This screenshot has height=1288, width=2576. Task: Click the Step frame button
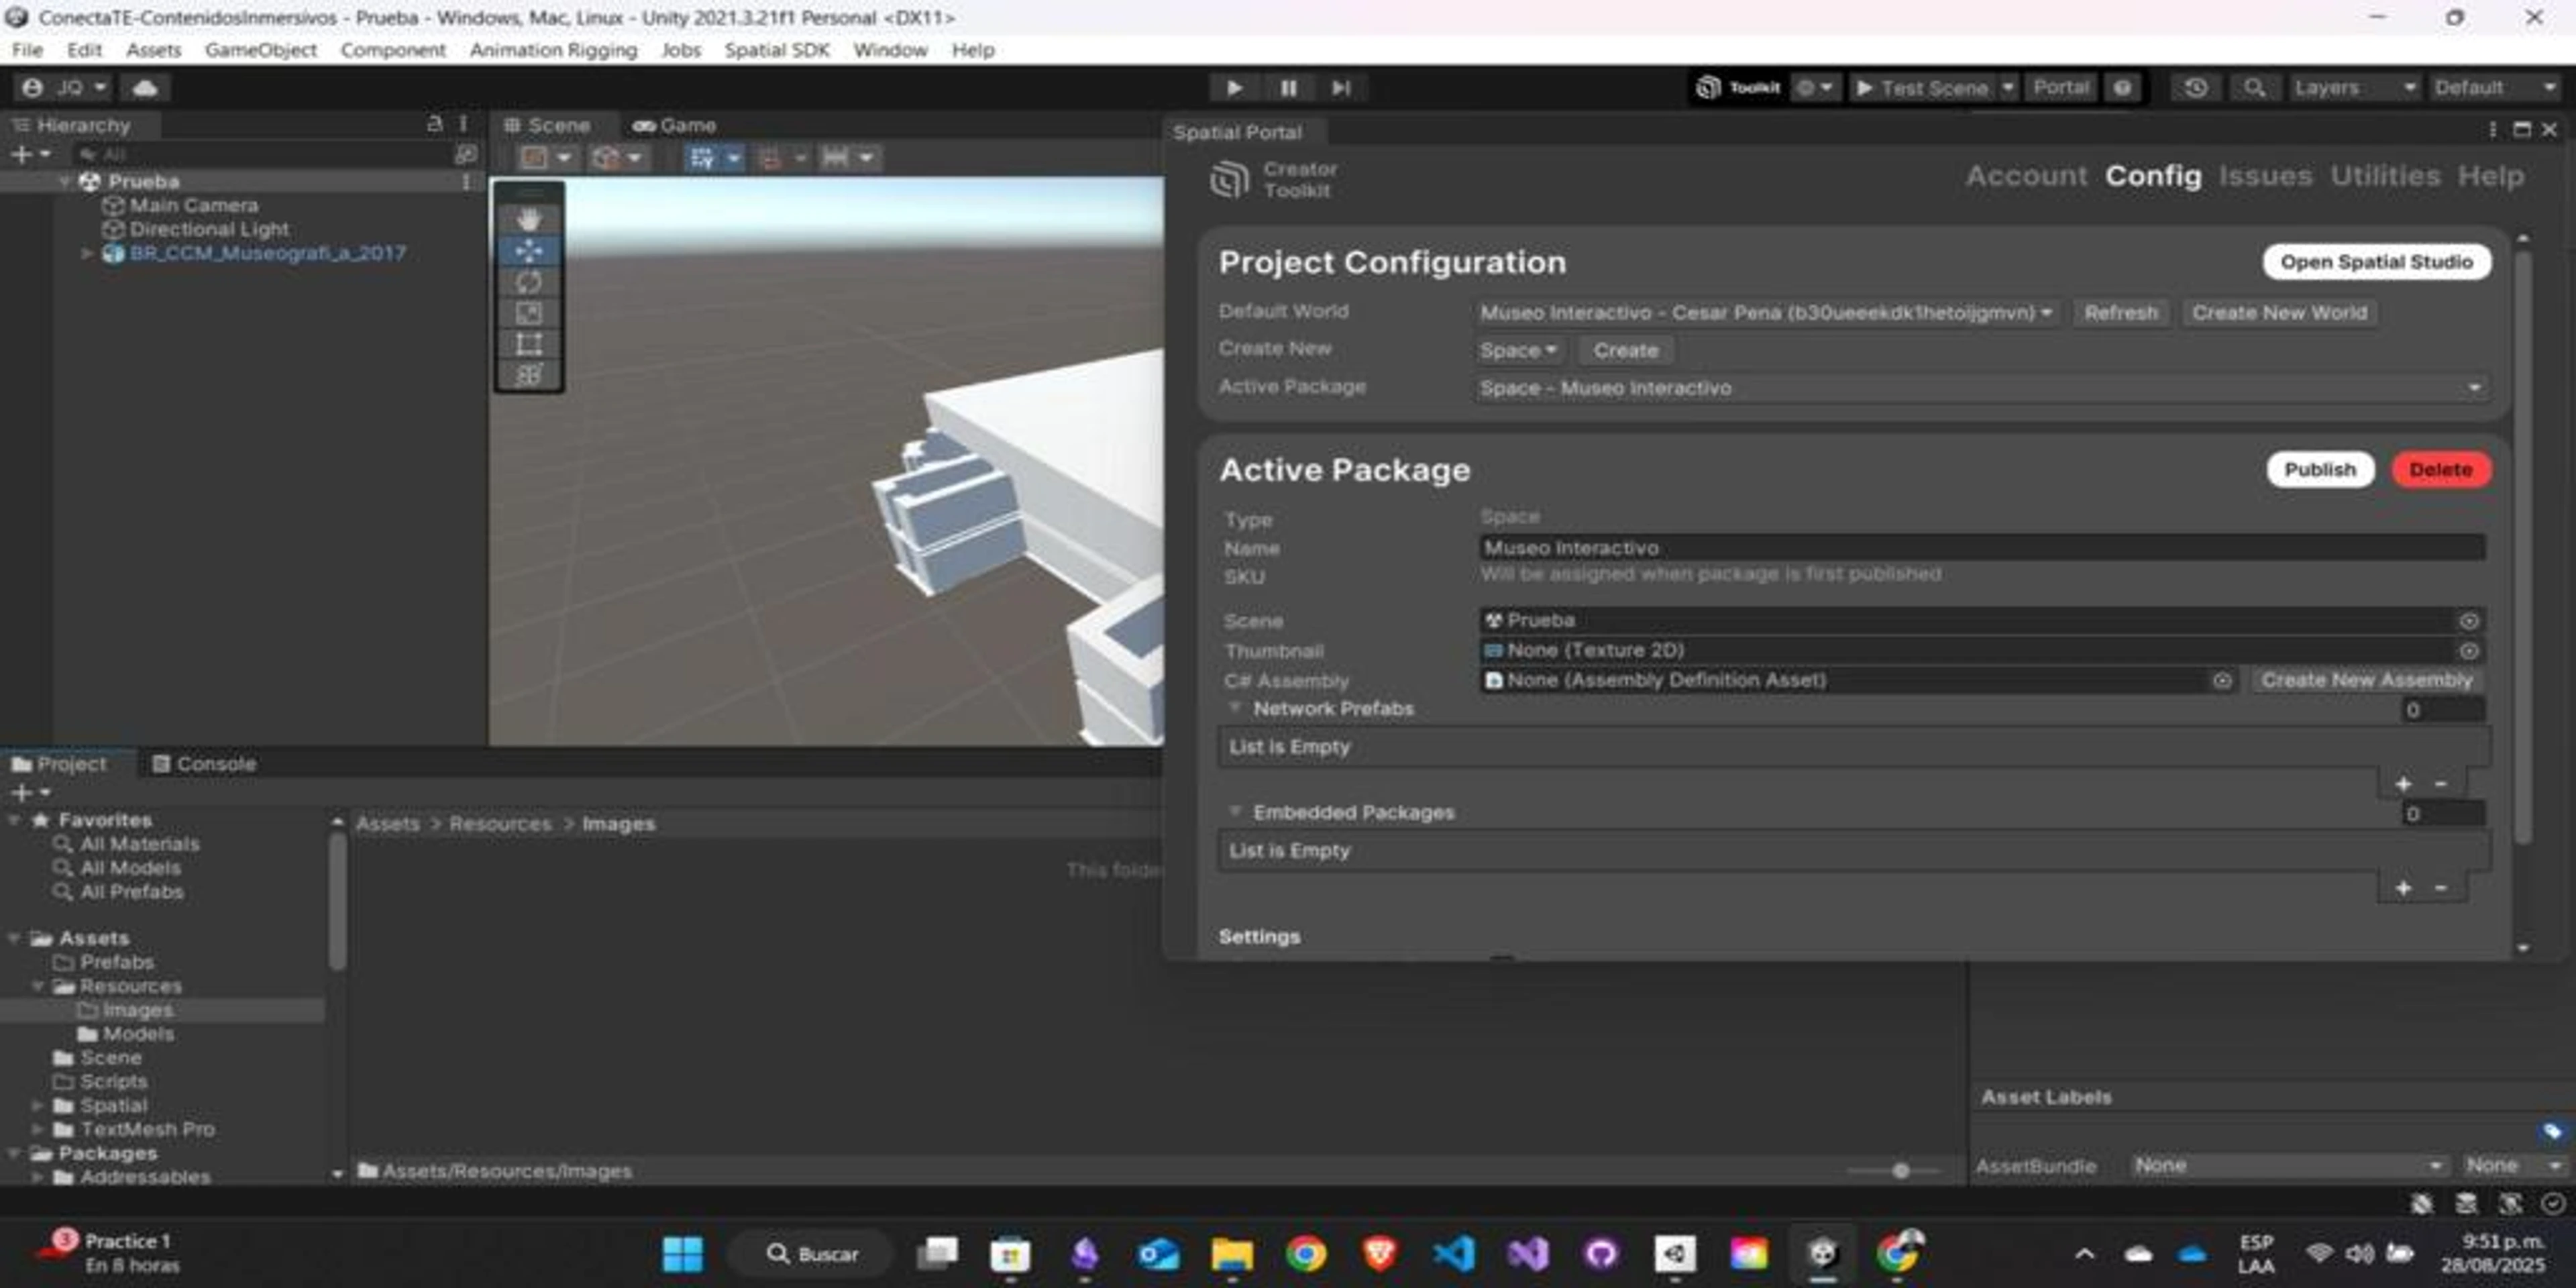[1341, 88]
